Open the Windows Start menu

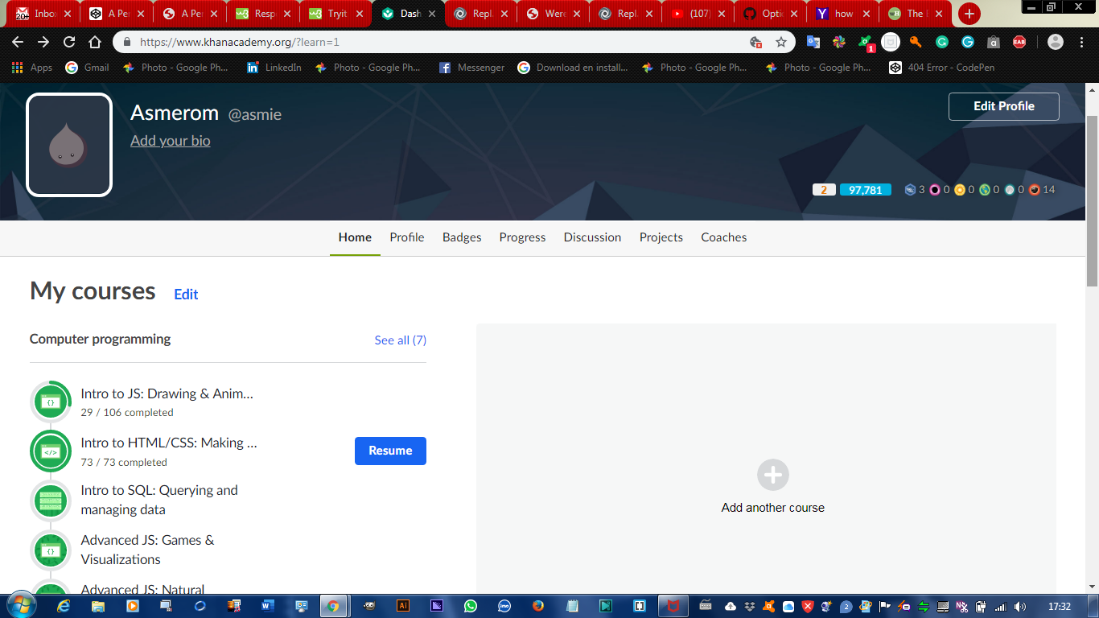click(20, 606)
